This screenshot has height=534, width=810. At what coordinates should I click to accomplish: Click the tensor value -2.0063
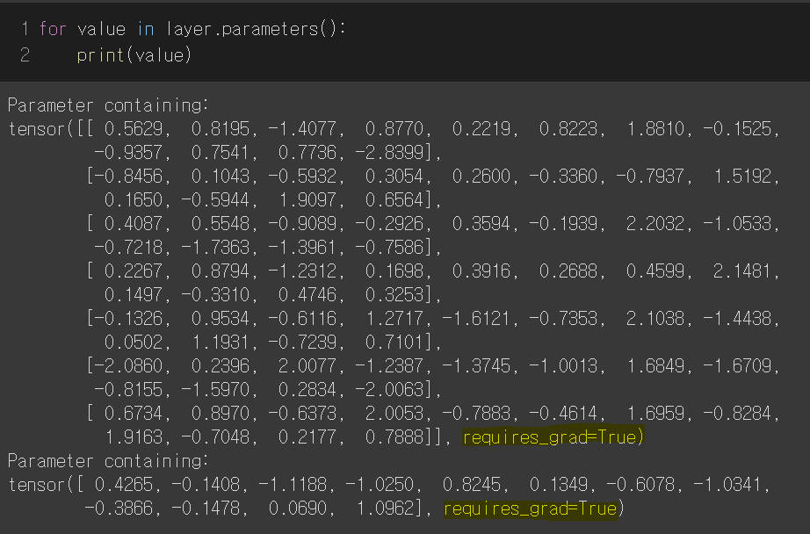[x=389, y=390]
